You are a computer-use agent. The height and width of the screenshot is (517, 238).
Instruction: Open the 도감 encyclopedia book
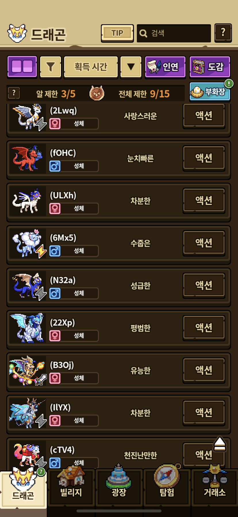[210, 67]
